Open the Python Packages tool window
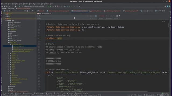Screen dimensions: 172x96 [x=39, y=93]
